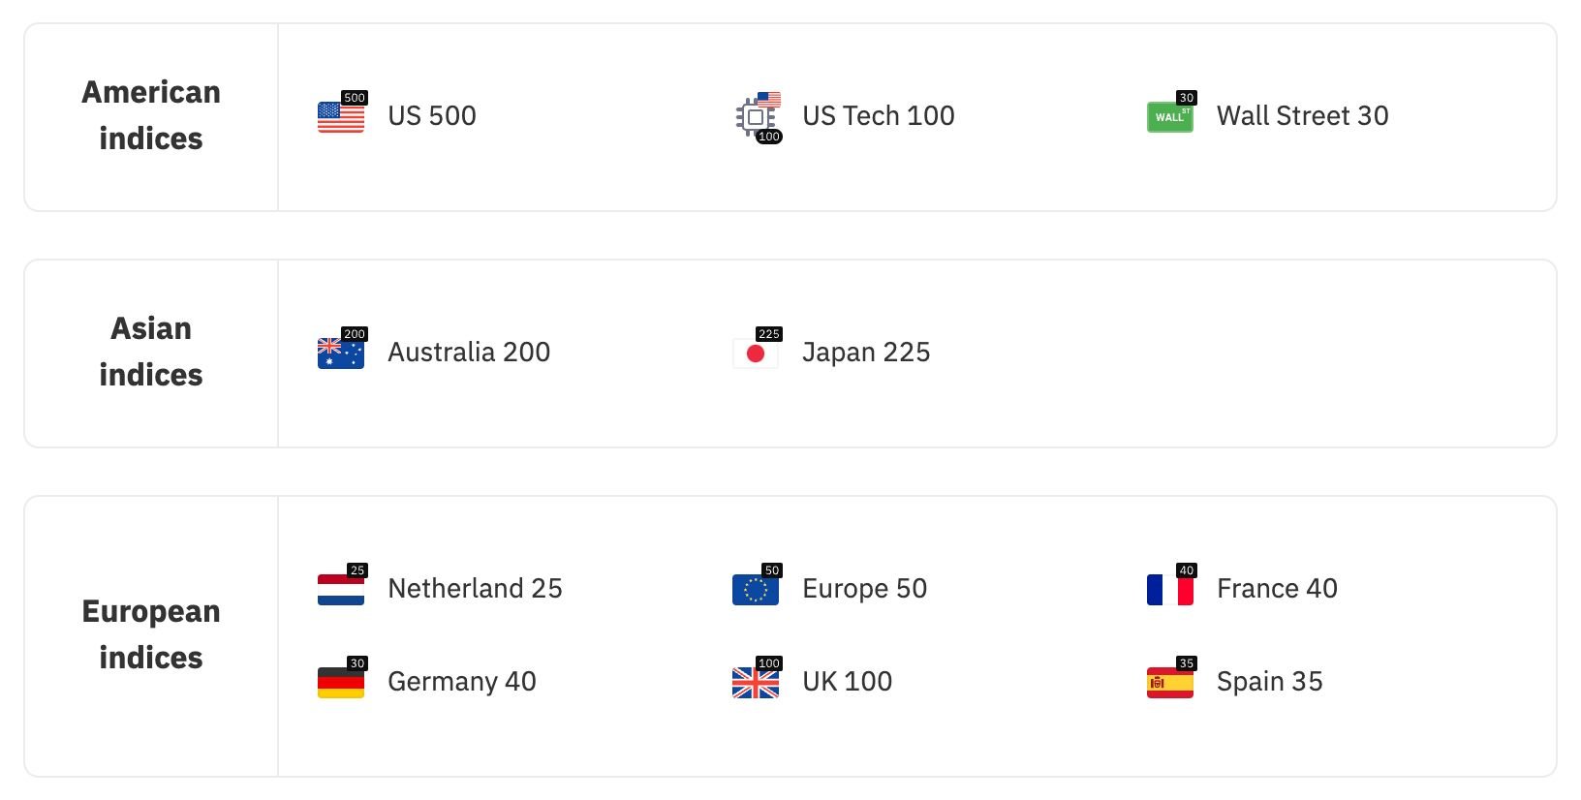The height and width of the screenshot is (800, 1581).
Task: Click the France 40 flag icon
Action: (1170, 589)
